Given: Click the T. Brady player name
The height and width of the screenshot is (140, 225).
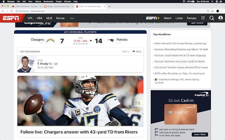Looking at the screenshot, I should pyautogui.click(x=43, y=64).
